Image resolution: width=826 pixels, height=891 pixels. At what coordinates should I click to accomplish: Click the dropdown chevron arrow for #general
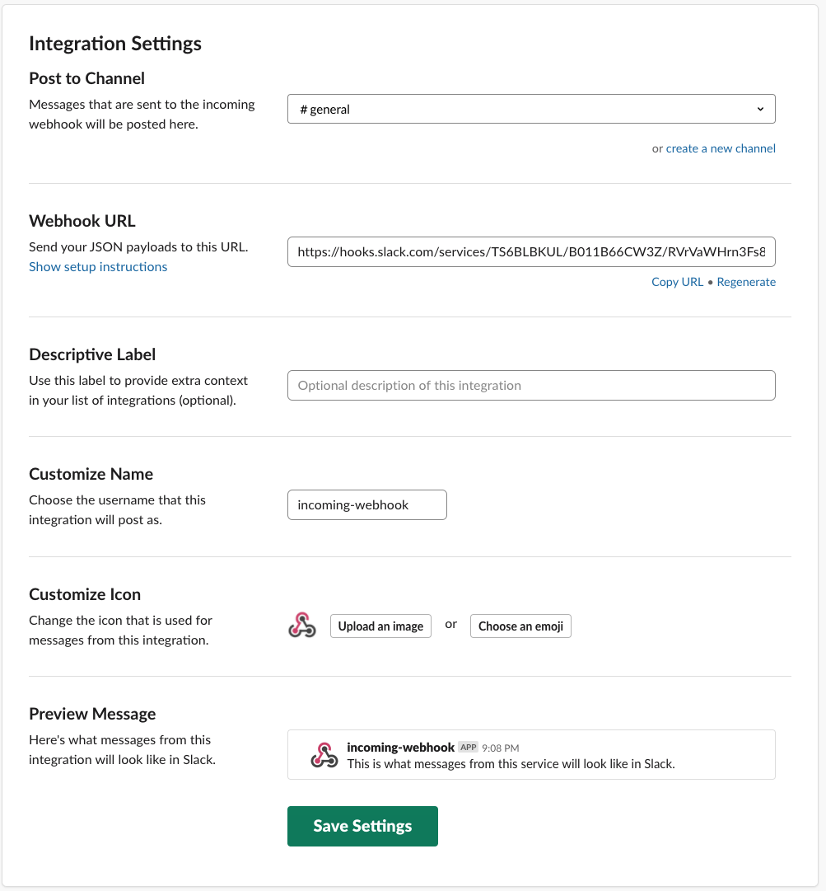pos(760,109)
